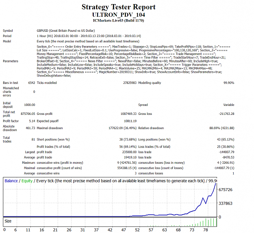Click the Balance legend label in chart
This screenshot has width=254, height=233.
click(11, 181)
